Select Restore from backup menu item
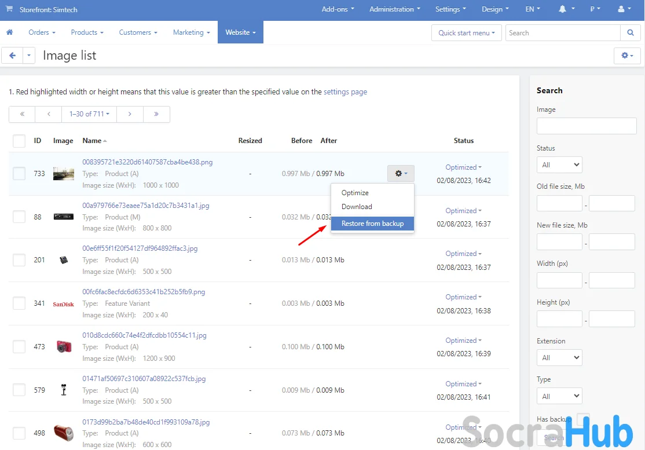 click(372, 224)
